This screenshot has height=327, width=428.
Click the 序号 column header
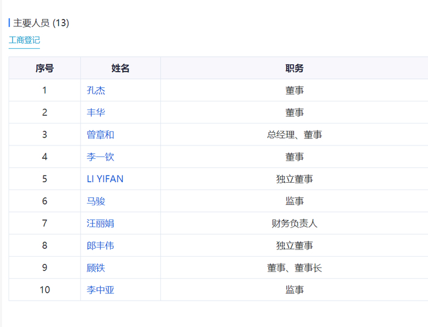click(x=45, y=68)
